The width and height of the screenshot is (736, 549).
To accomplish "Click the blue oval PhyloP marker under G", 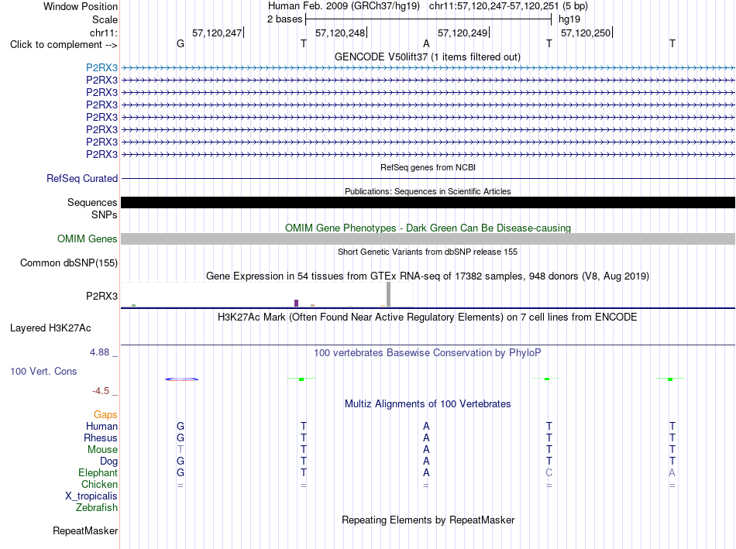I will click(x=181, y=379).
